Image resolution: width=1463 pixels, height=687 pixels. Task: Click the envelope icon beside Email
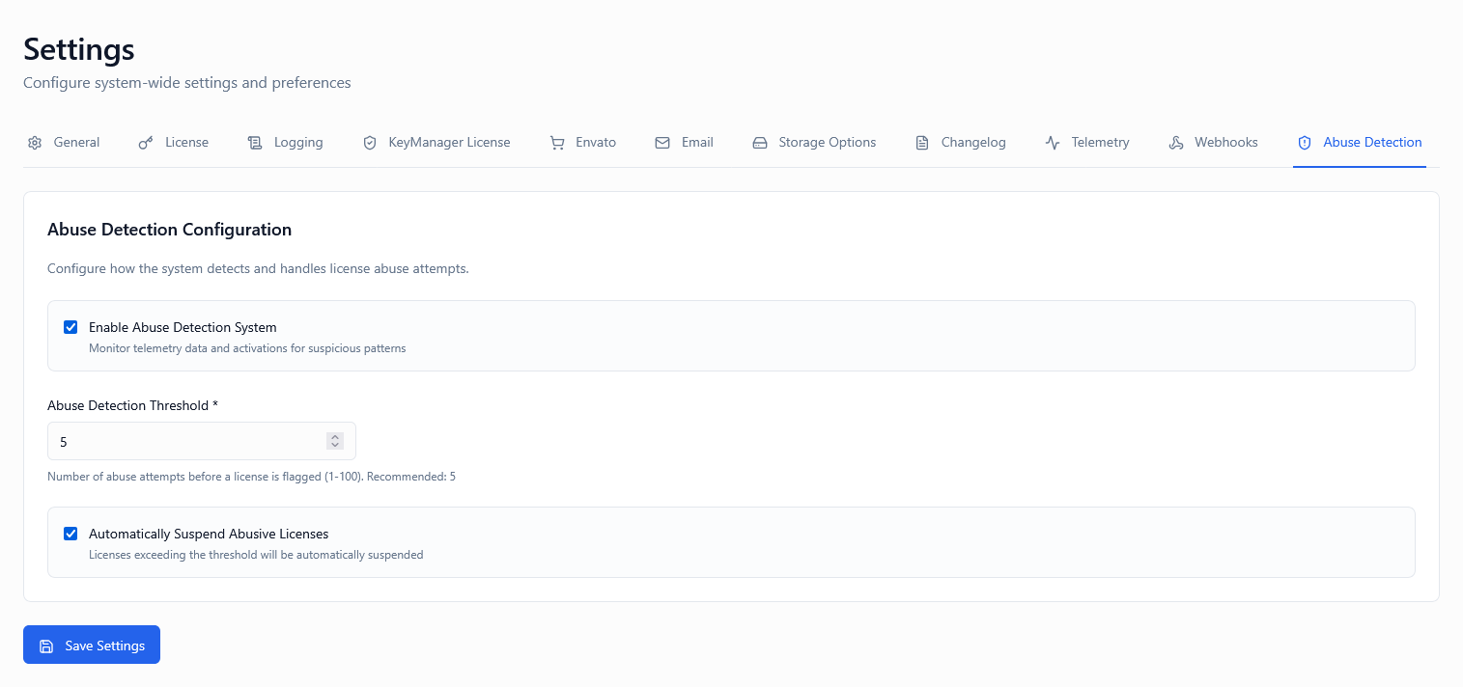coord(662,143)
